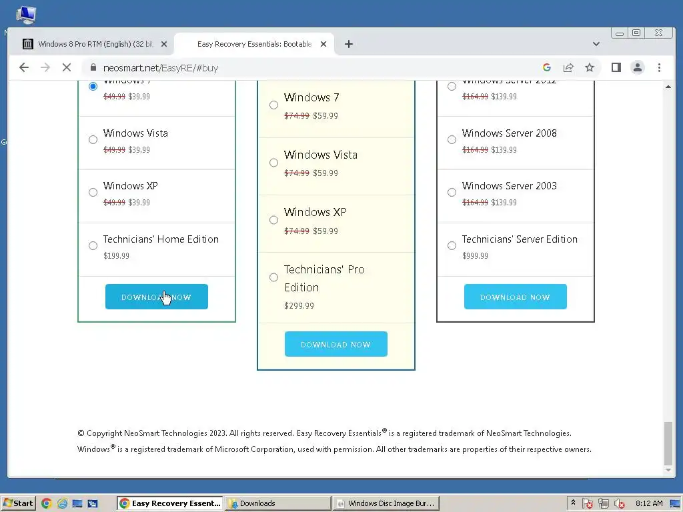This screenshot has height=512, width=683.
Task: Open the browser side panel
Action: tap(616, 67)
